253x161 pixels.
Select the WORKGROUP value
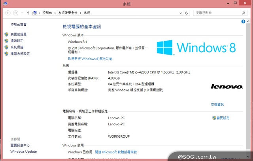pyautogui.click(x=119, y=136)
